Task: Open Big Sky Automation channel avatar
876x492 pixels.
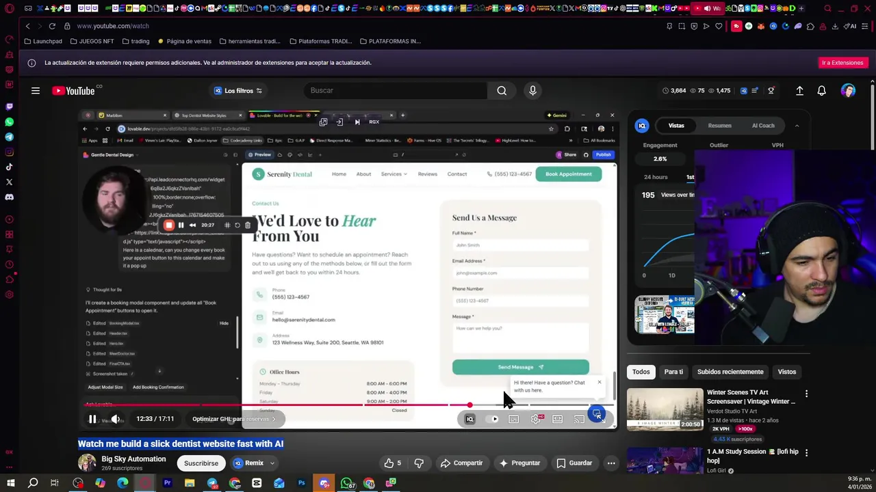Action: [x=87, y=463]
